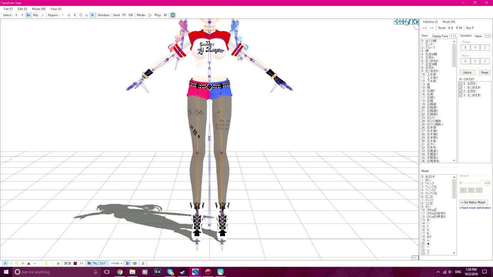The image size is (493, 277).
Task: Switch to the Display Pane tab
Action: click(440, 36)
